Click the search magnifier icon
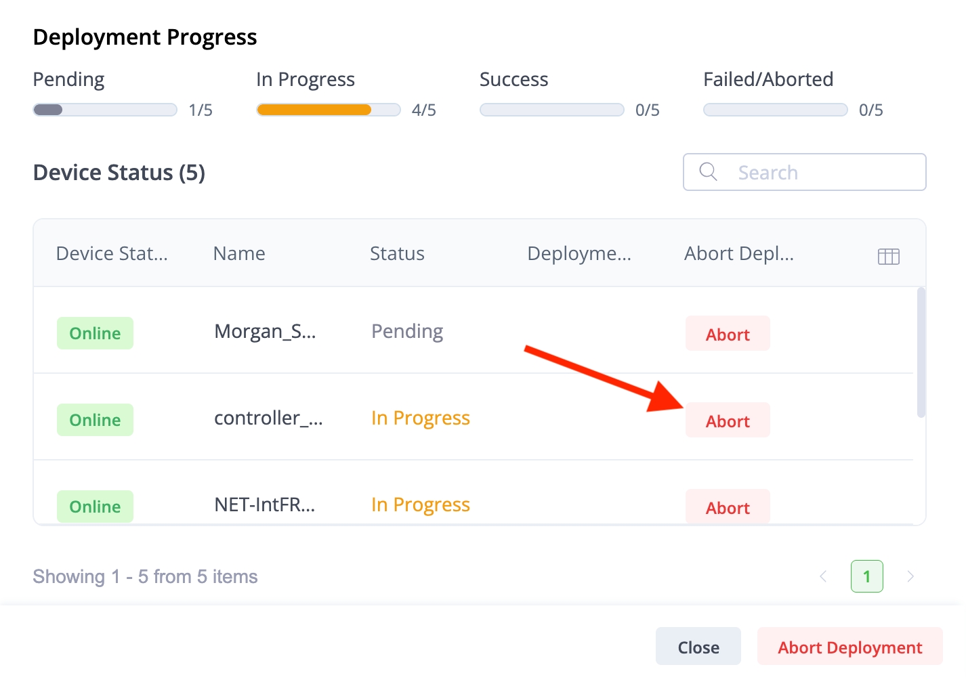This screenshot has height=688, width=966. [708, 172]
